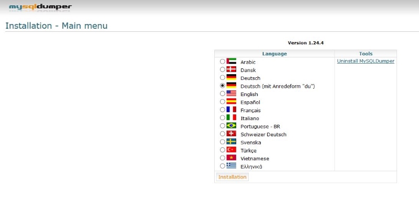Image resolution: width=419 pixels, height=201 pixels.
Task: Click the United Arab Emirates flag icon
Action: pyautogui.click(x=231, y=61)
